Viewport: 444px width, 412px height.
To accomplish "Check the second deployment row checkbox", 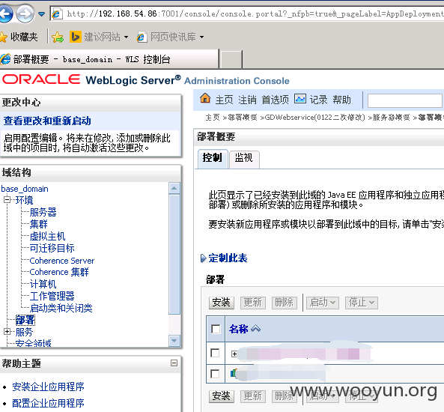I will click(215, 374).
